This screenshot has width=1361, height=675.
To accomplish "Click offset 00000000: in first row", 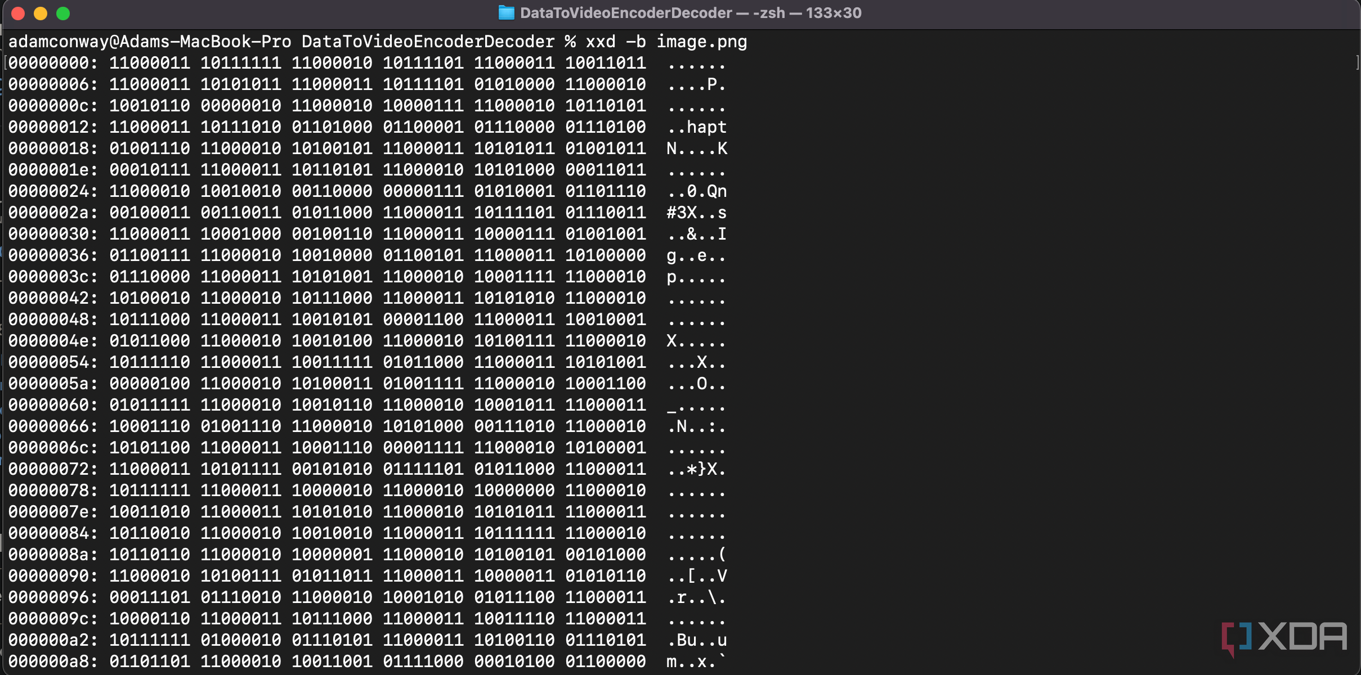I will [x=53, y=63].
